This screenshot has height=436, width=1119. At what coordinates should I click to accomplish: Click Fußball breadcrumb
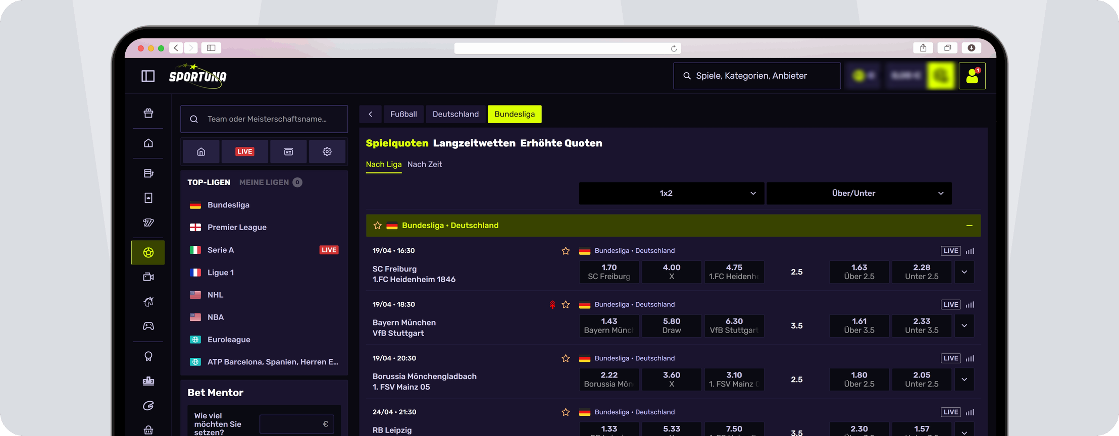click(x=403, y=114)
